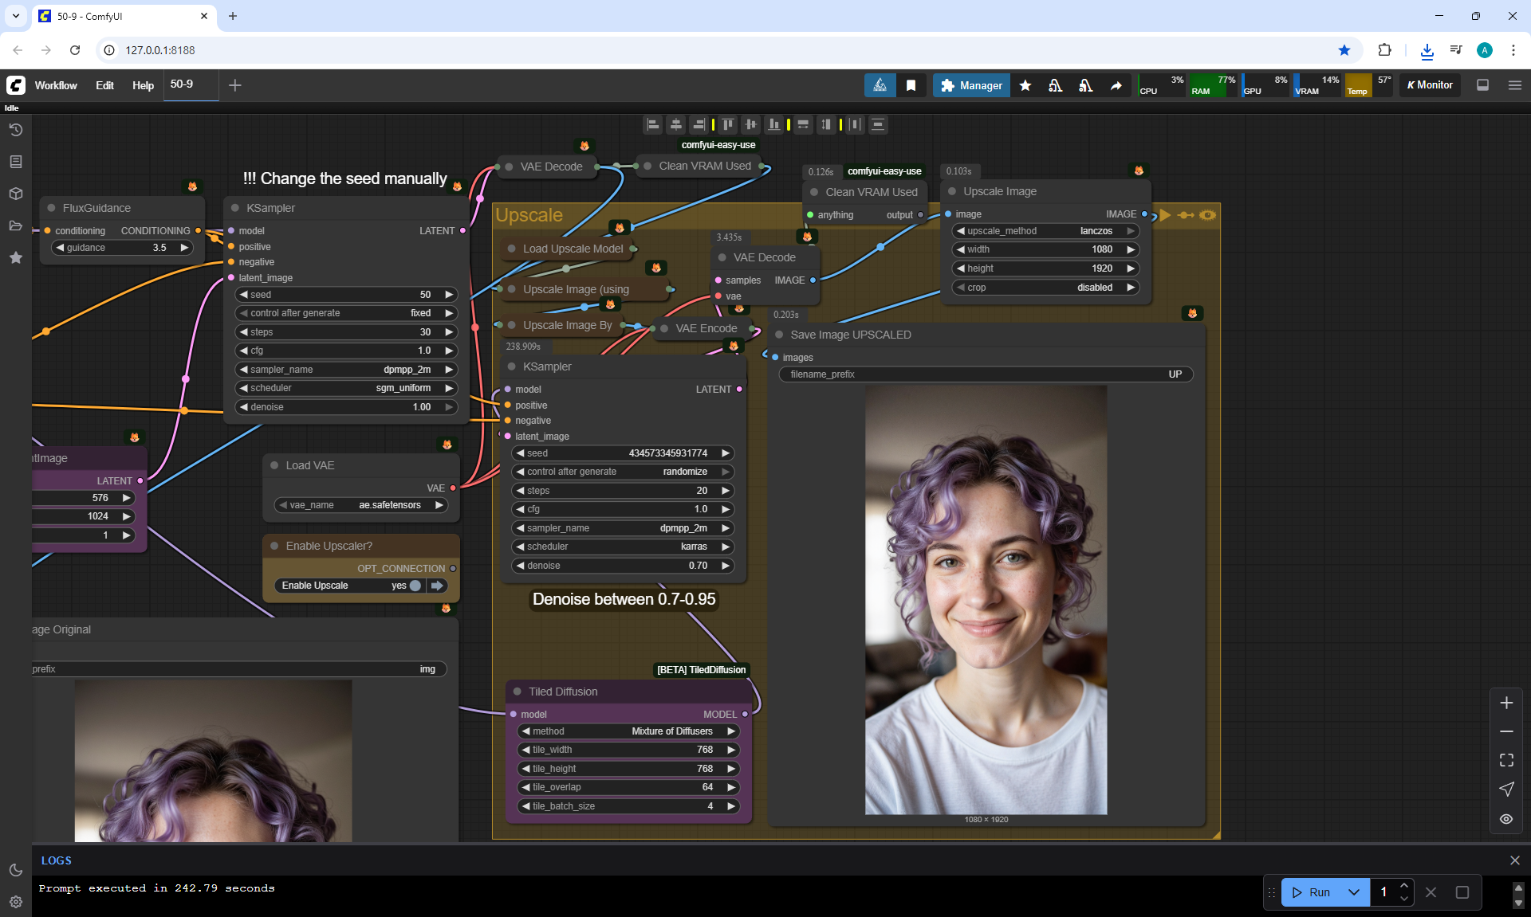Open the node library cube icon
Screen dimensions: 1531x917
(x=15, y=194)
